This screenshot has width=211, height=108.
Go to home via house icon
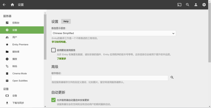(x=12, y=5)
